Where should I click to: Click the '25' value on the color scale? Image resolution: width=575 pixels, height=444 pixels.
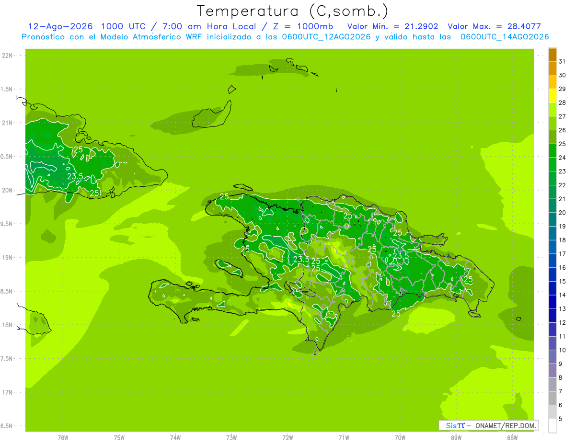point(563,144)
